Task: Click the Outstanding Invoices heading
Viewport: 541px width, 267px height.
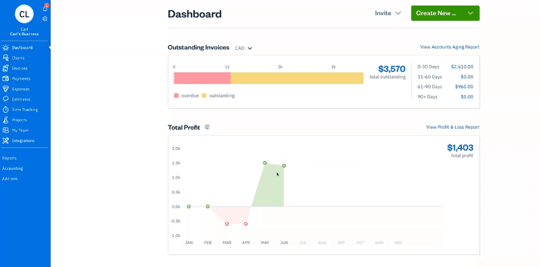Action: point(198,48)
